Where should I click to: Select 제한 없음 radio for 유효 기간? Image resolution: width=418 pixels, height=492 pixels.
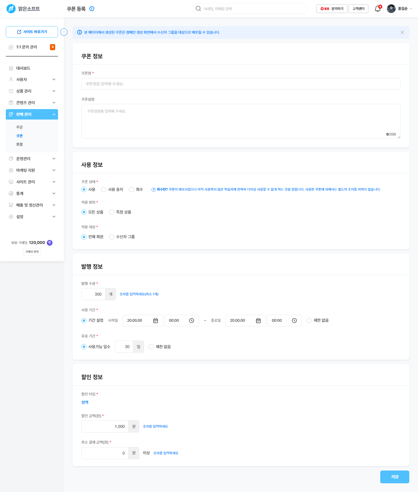coord(151,347)
